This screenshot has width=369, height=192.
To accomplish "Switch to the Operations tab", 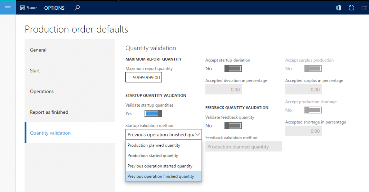I will 70,91.
